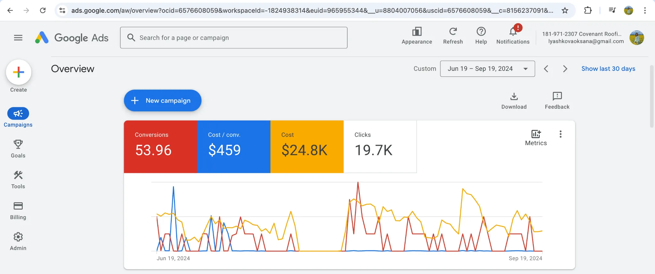Image resolution: width=655 pixels, height=274 pixels.
Task: Open Goals trophy in sidebar
Action: tap(18, 144)
